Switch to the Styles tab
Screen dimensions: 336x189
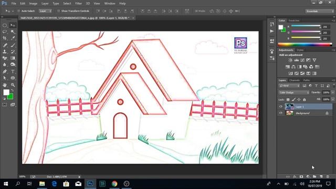(300, 50)
